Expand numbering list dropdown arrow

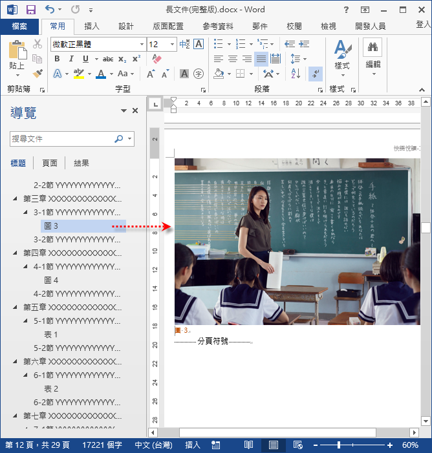click(251, 44)
